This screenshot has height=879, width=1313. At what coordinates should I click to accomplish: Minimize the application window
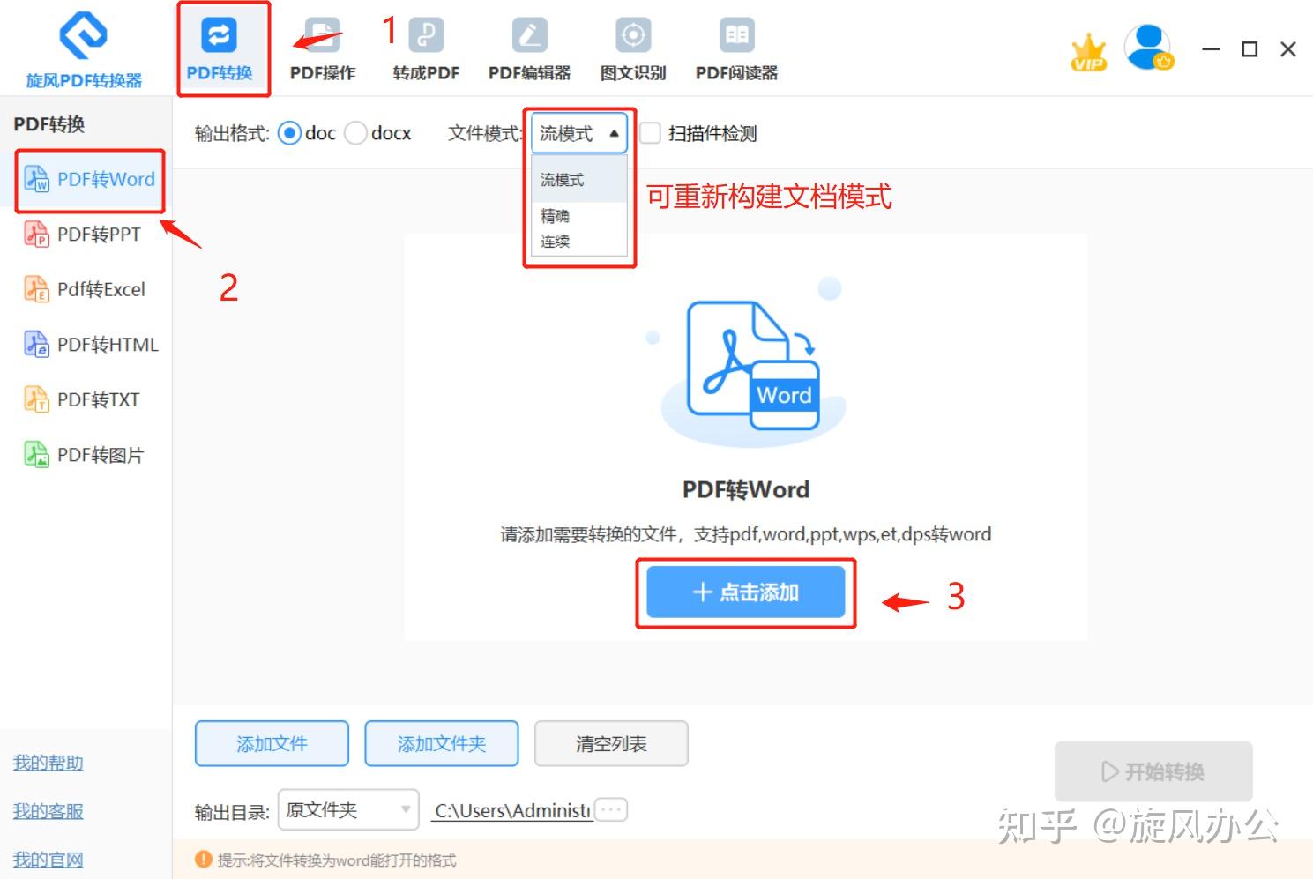tap(1212, 49)
